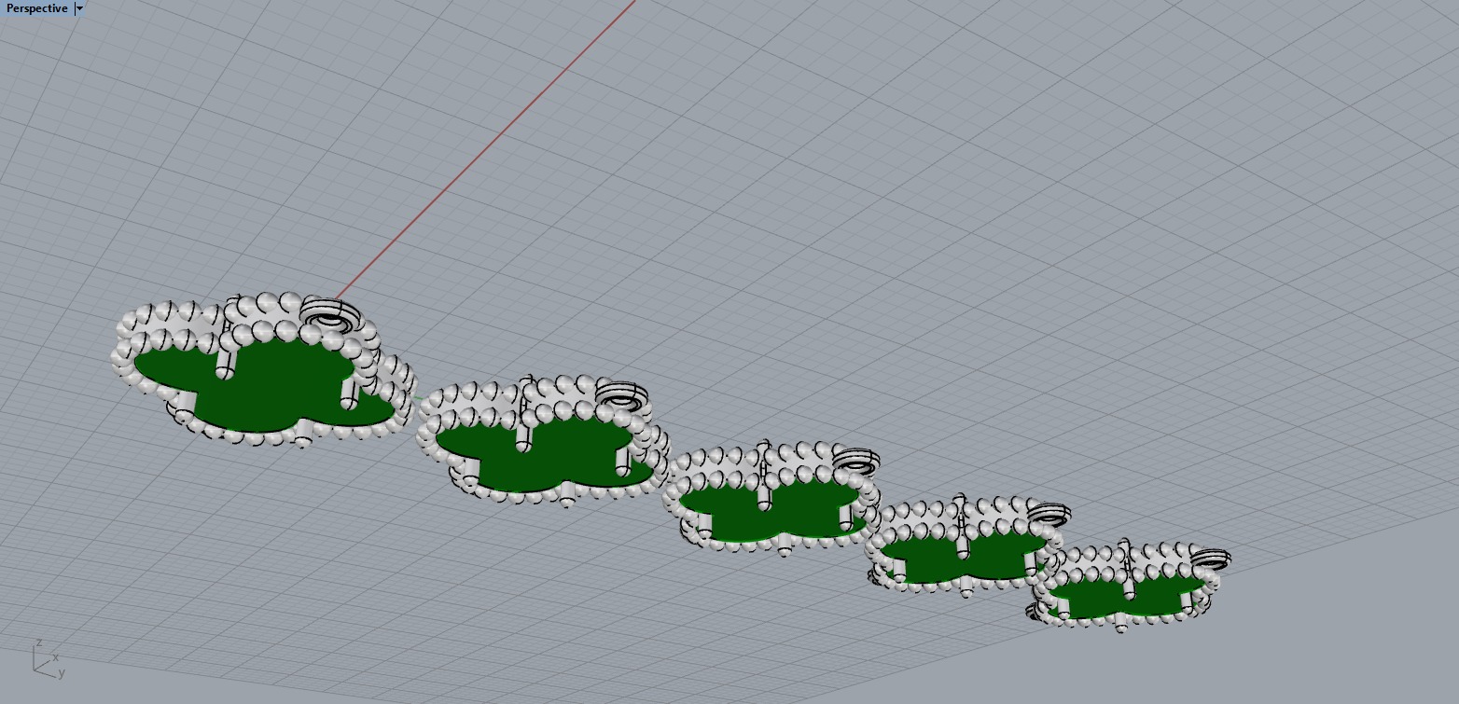
Task: Click the Perspective viewport title label
Action: click(x=37, y=8)
